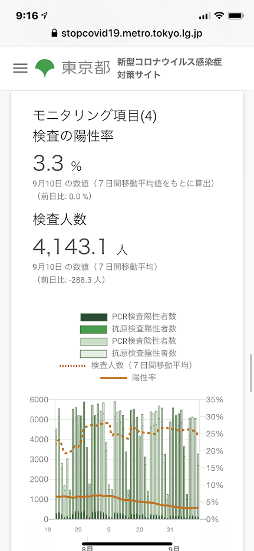The width and height of the screenshot is (254, 551).
Task: Toggle PCR検査陽性者数 legend series
Action: tap(128, 317)
